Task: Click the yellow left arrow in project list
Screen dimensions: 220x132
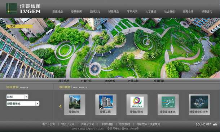Action: pyautogui.click(x=60, y=106)
